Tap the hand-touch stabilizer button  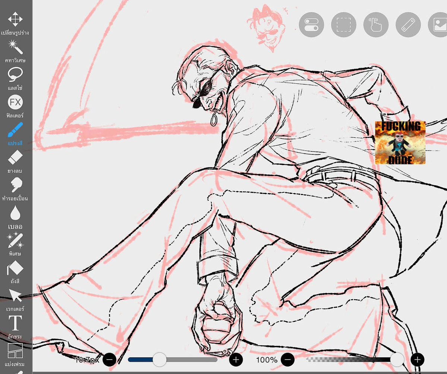pos(375,24)
